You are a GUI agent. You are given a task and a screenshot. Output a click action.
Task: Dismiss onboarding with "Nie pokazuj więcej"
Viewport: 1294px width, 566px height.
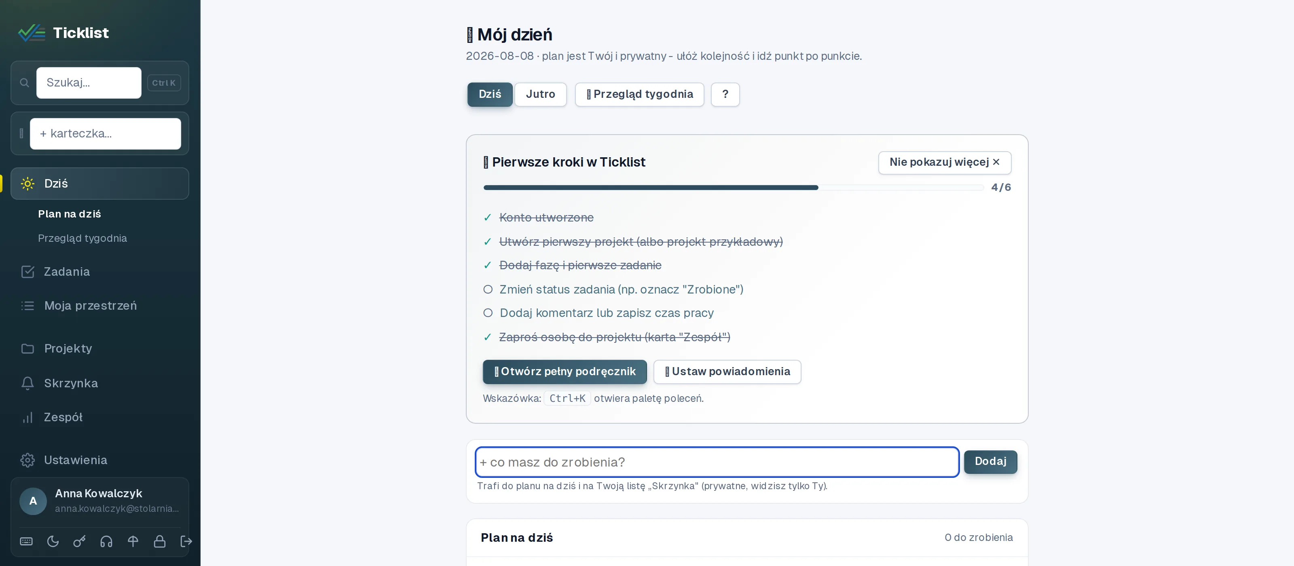[944, 162]
